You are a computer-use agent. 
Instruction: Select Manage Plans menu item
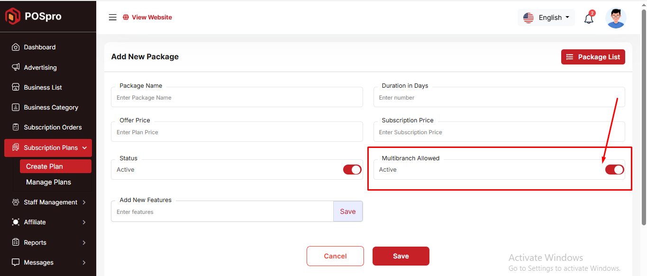48,182
